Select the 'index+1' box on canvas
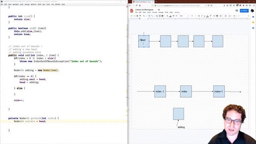 point(219,92)
